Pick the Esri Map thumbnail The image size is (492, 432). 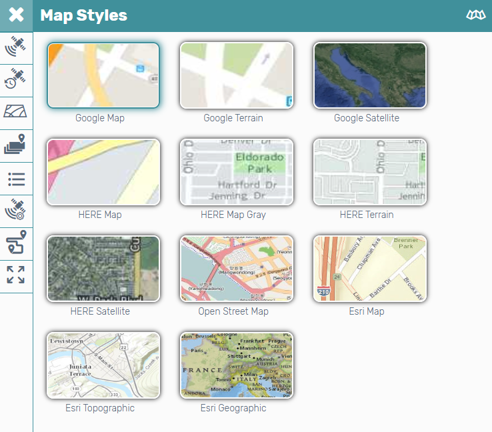tap(370, 269)
